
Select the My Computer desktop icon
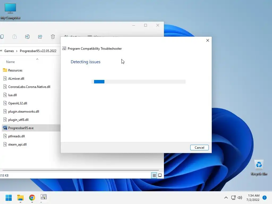click(x=10, y=11)
